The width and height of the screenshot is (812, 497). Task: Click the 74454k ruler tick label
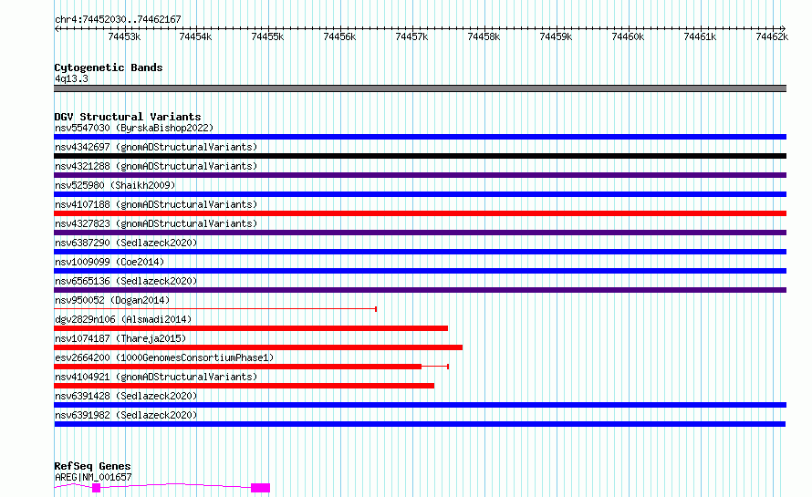coord(195,36)
